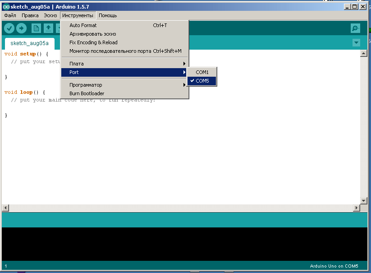Create a new sketch with page icon

tap(36, 28)
